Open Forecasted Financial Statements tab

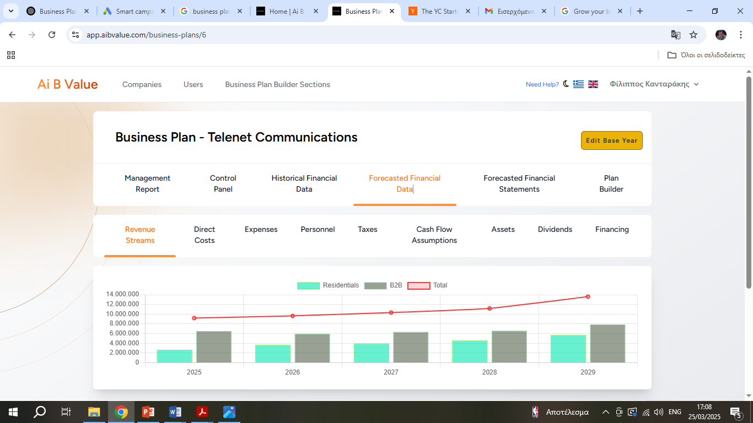tap(519, 183)
